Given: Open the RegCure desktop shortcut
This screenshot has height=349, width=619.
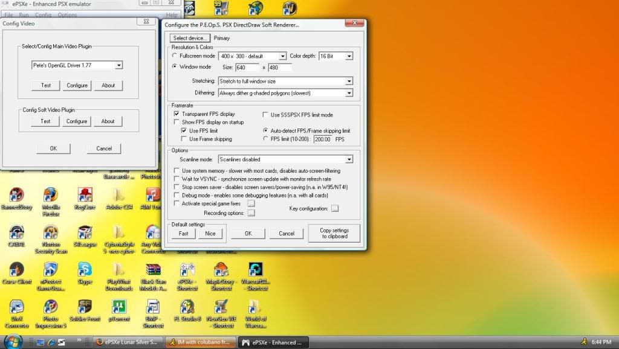Looking at the screenshot, I should [x=85, y=199].
